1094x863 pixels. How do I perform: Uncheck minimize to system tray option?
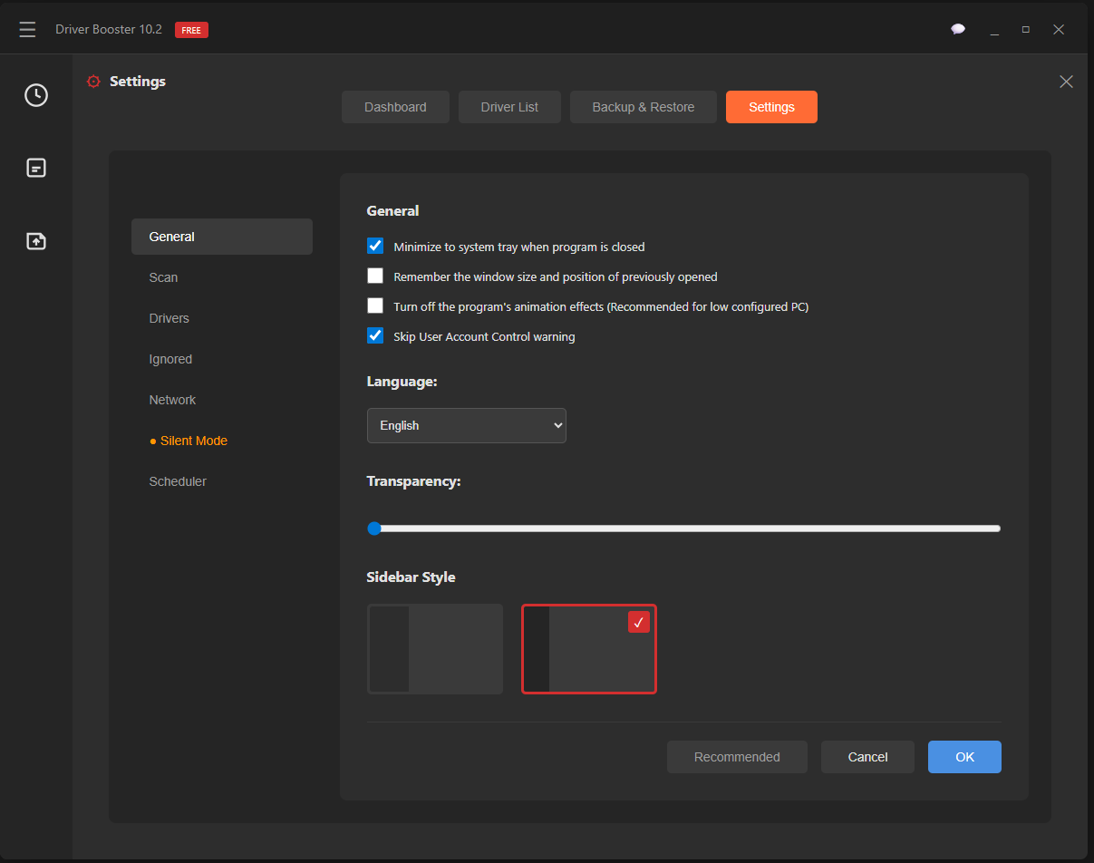[x=375, y=246]
